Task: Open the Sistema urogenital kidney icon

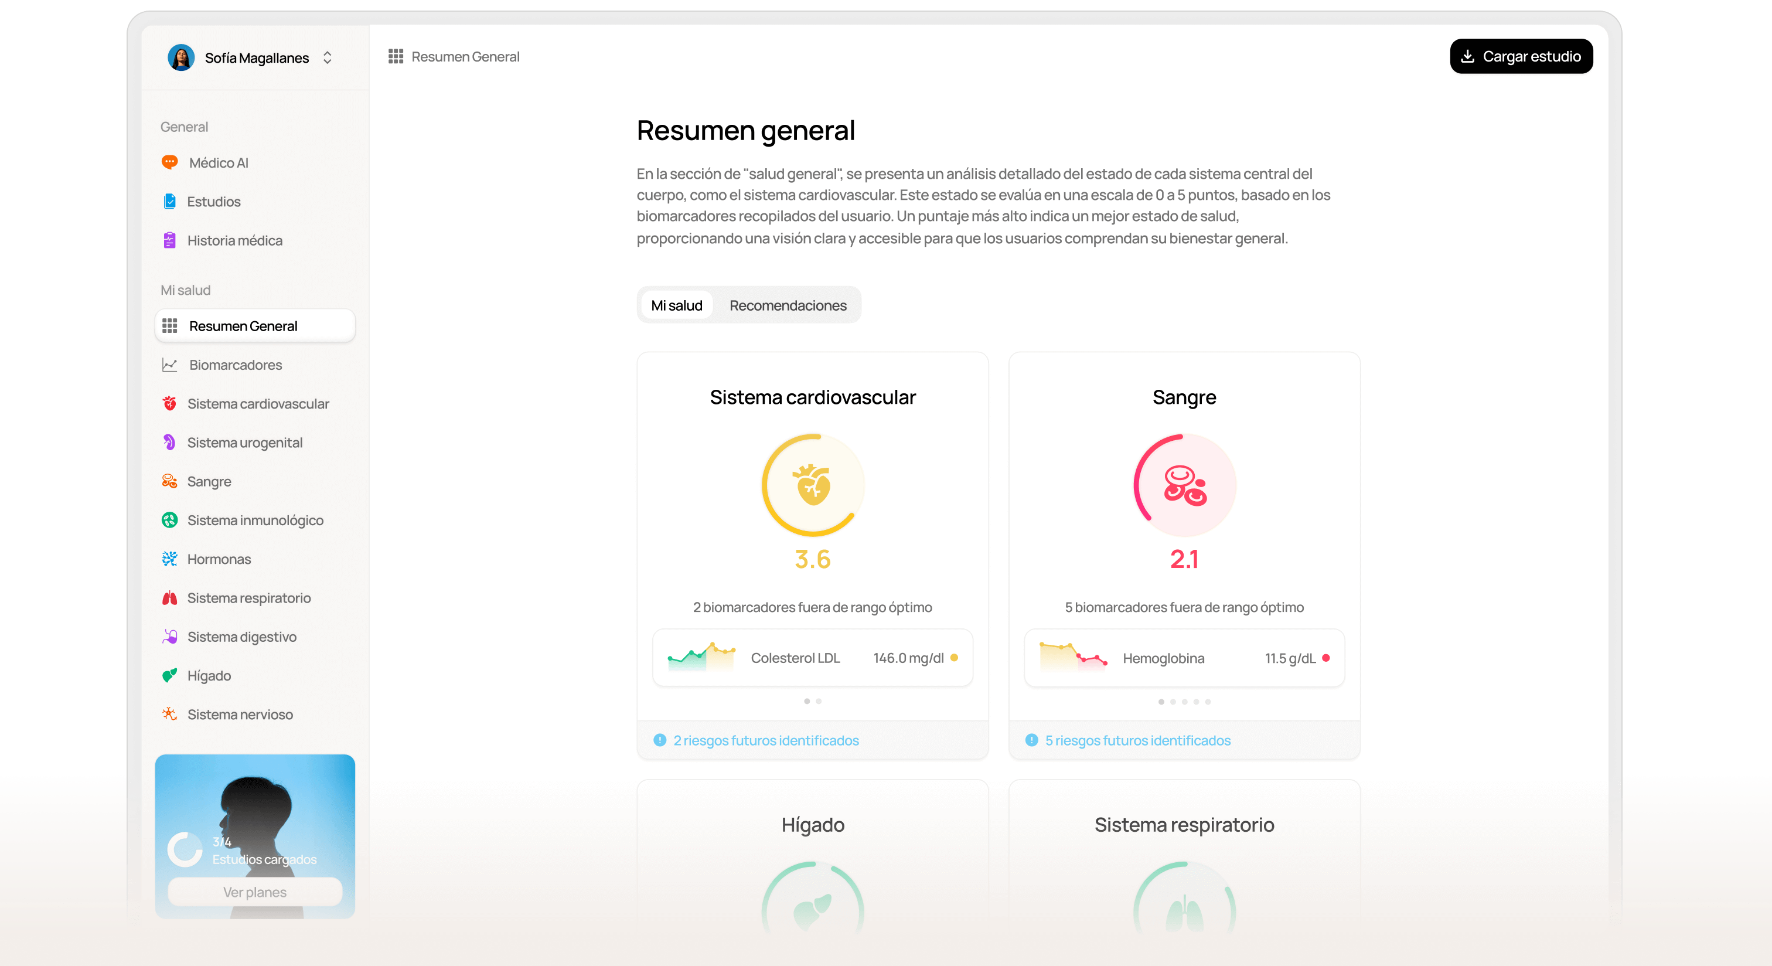Action: (169, 443)
